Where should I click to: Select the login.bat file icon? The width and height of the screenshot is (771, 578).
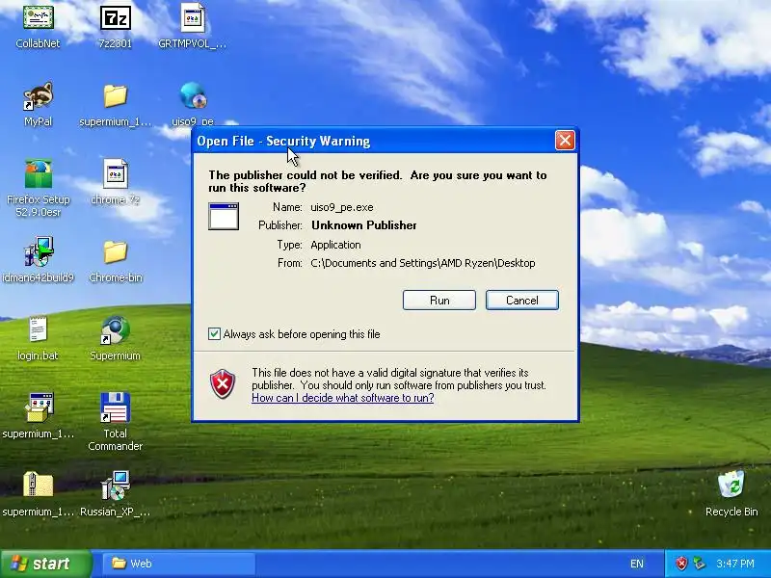38,329
